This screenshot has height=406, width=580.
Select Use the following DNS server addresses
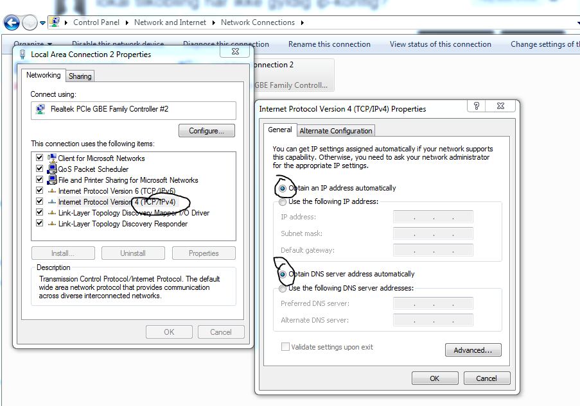(x=283, y=289)
